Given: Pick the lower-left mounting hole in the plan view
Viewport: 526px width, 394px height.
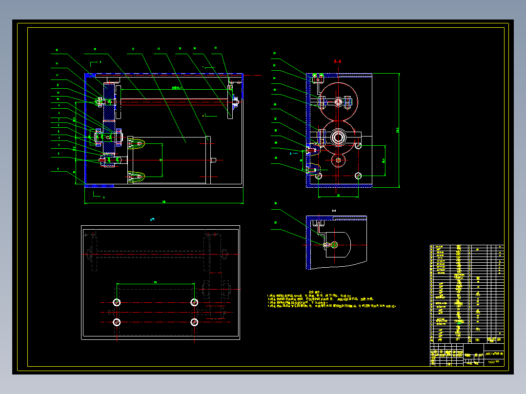Looking at the screenshot, I should 117,322.
